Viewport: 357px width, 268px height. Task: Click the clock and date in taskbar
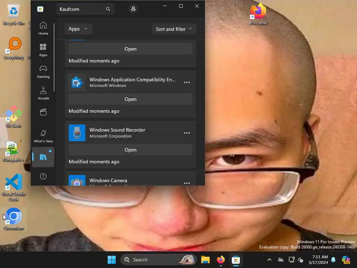click(318, 260)
